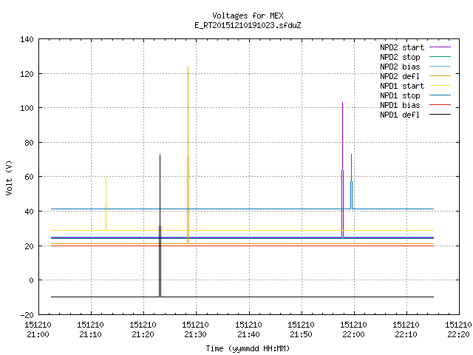Select the file name E_RT20151210191023.sfduZ

coord(248,25)
